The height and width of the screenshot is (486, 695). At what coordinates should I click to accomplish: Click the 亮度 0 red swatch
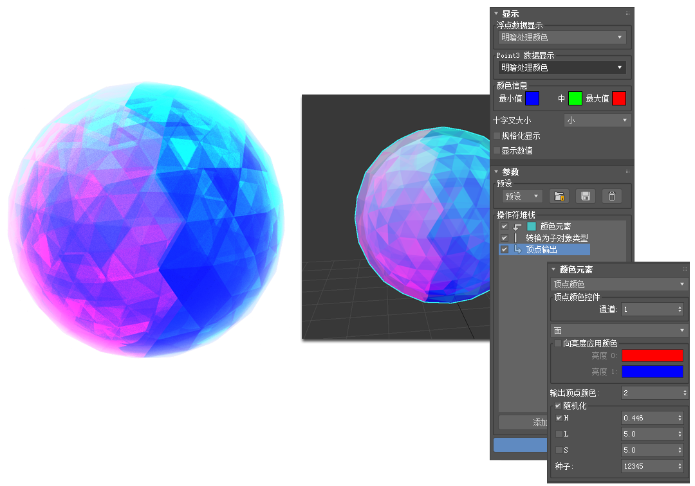[652, 355]
